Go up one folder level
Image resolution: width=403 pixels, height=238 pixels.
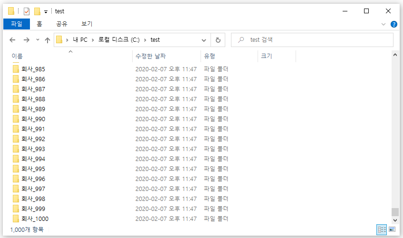(x=48, y=40)
